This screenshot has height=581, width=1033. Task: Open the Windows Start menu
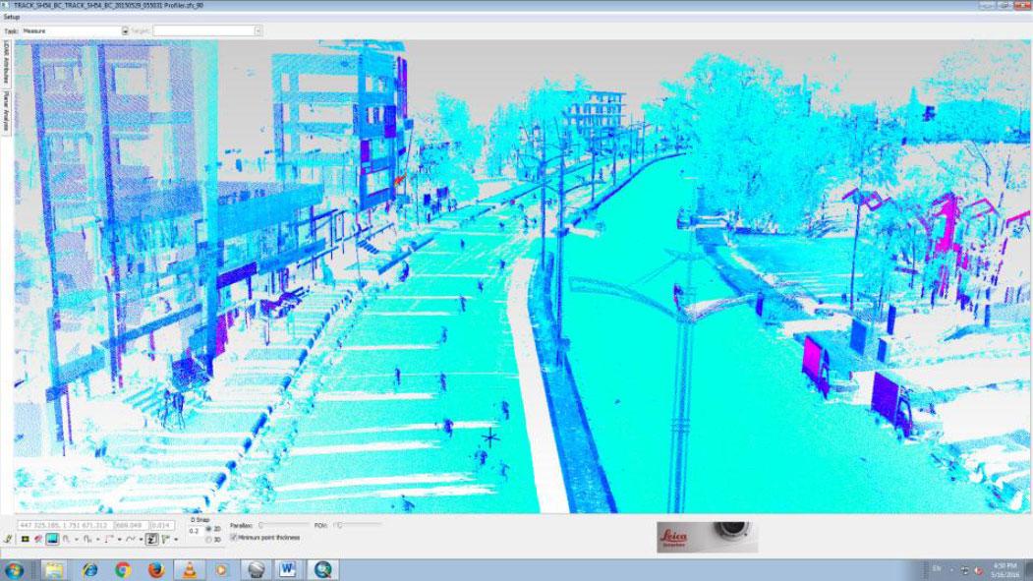tap(14, 569)
